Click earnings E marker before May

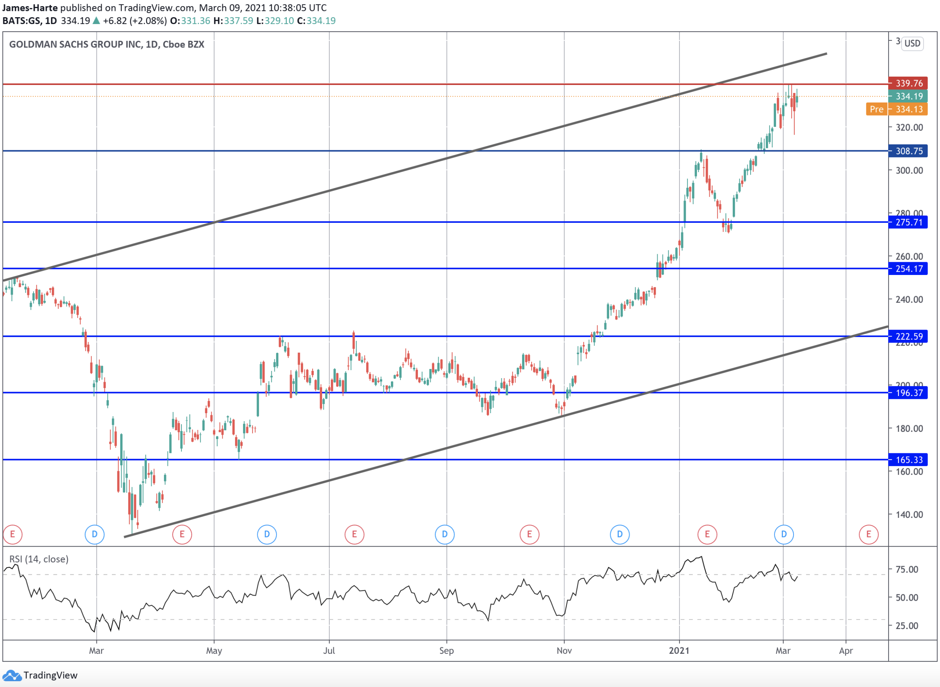[x=181, y=534]
